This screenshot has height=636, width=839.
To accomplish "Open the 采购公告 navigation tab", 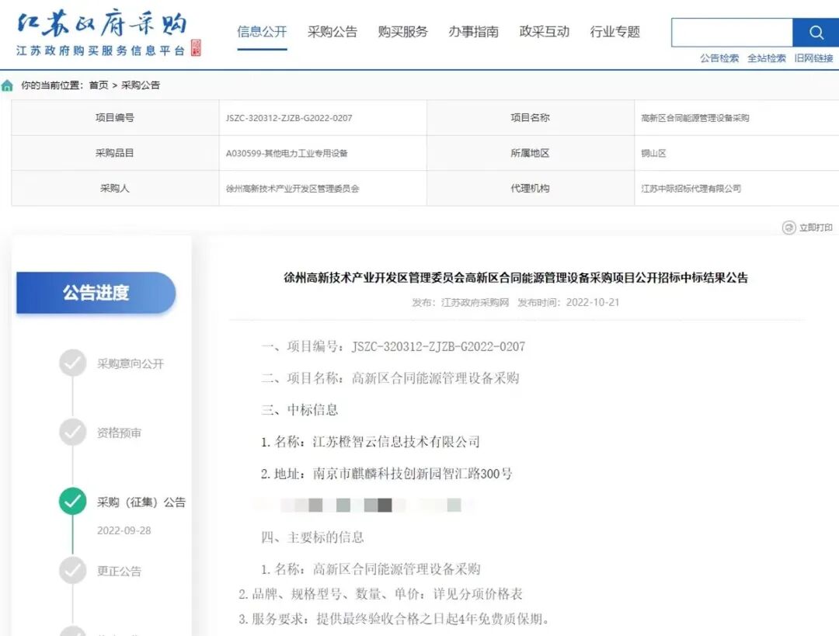I will click(x=332, y=32).
